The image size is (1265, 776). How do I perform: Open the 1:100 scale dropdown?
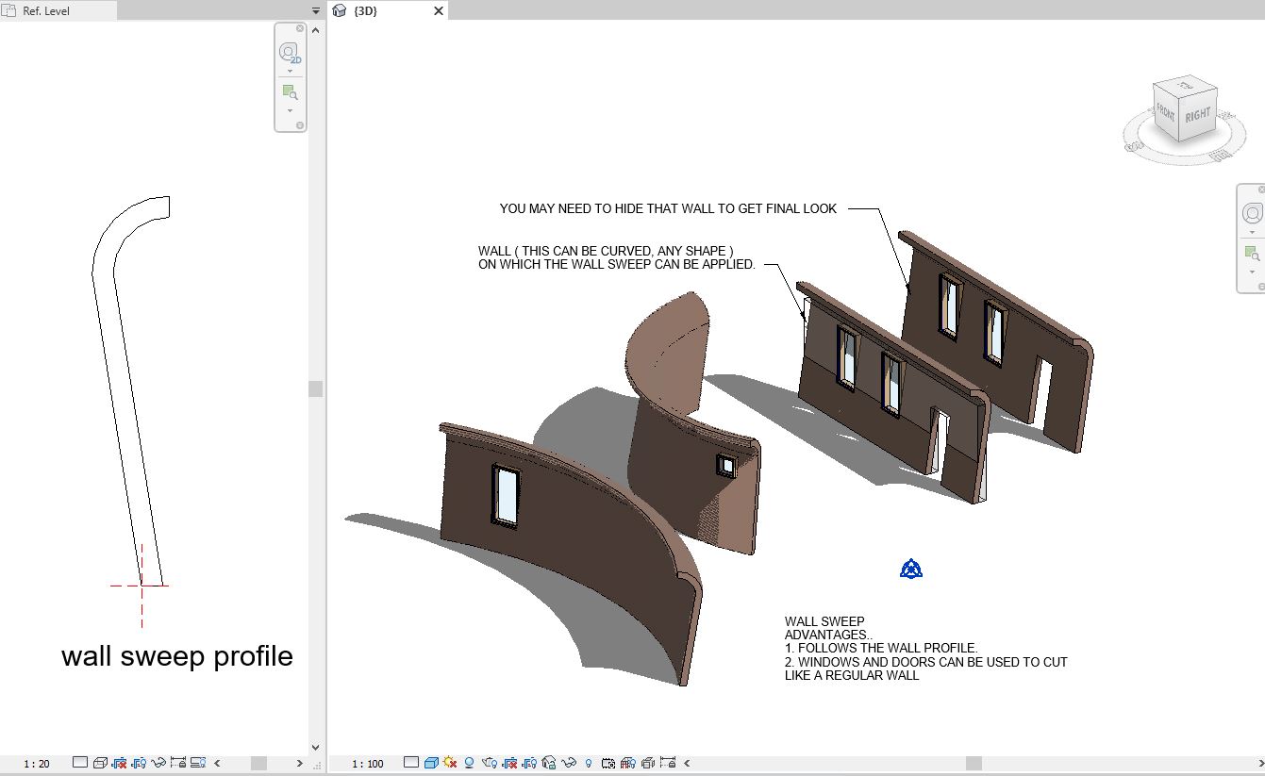point(368,764)
